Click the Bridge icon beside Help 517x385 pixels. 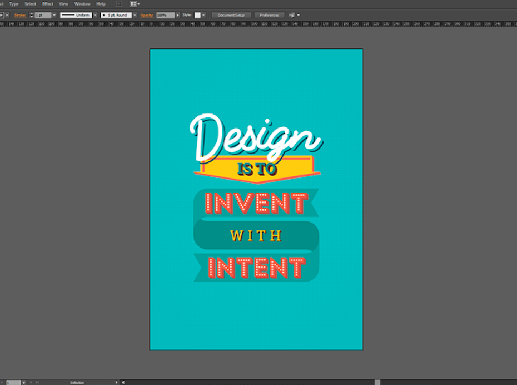119,4
